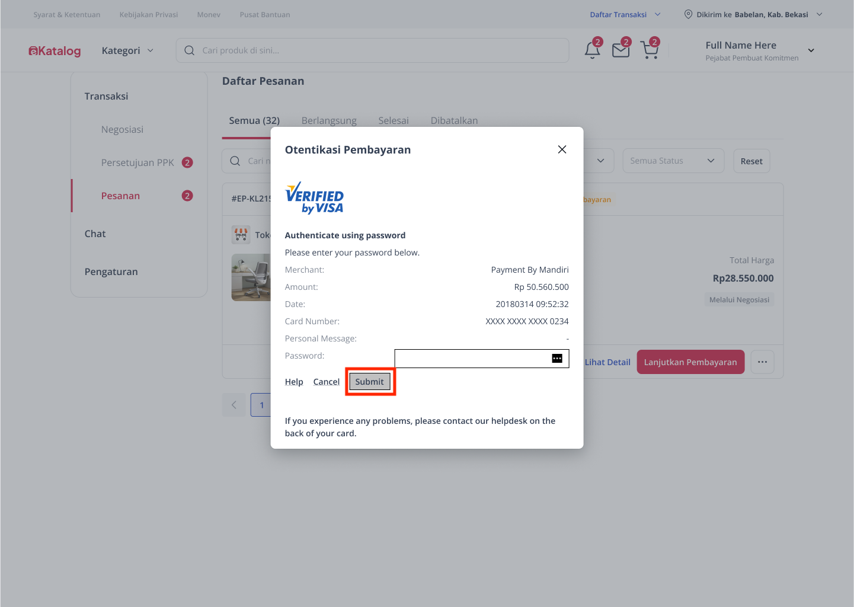The height and width of the screenshot is (607, 854).
Task: Click the Verified by Visa logo
Action: click(x=314, y=198)
